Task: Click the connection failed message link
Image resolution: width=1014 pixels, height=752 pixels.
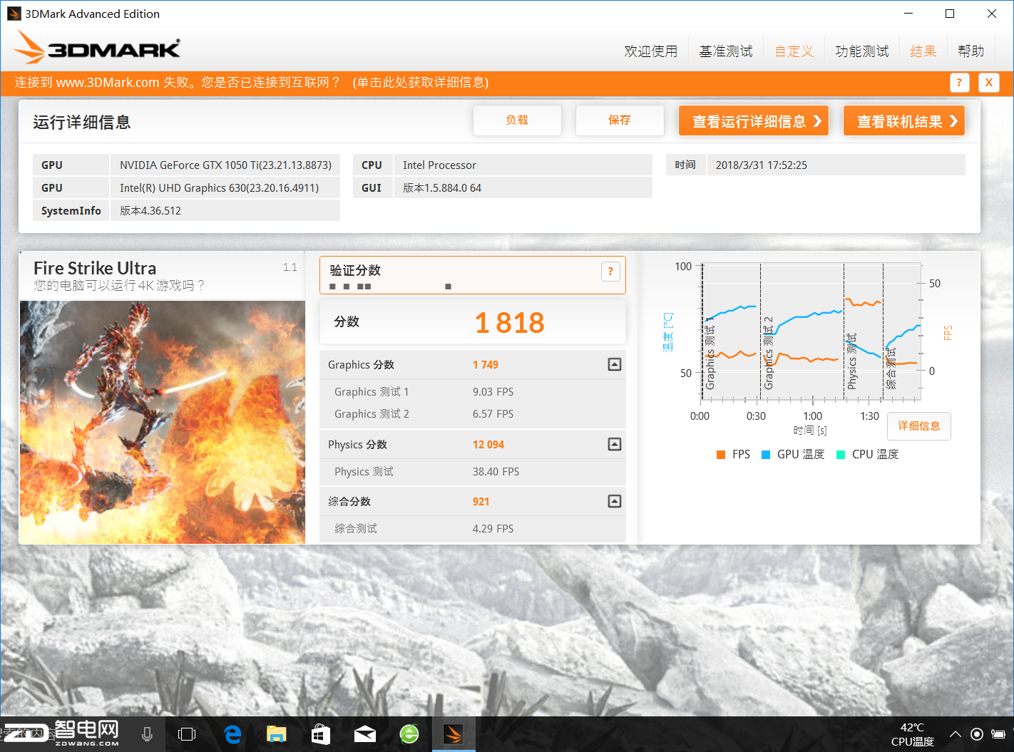Action: click(x=252, y=83)
